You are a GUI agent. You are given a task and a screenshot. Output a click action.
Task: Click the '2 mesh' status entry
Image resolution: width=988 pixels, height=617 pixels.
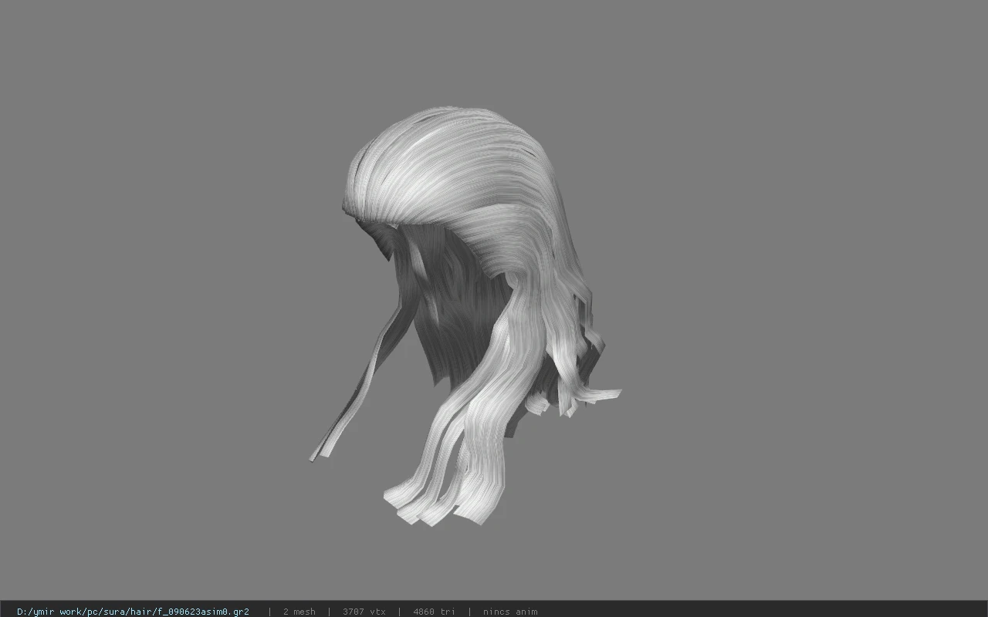[x=299, y=612]
